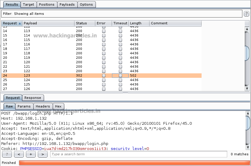The image size is (251, 166).
Task: Open the Options tab
Action: (86, 4)
